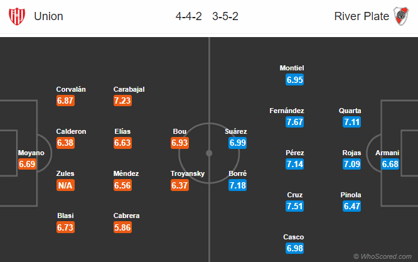This screenshot has height=262, width=418.
Task: Select Borré's 7.18 rating badge
Action: click(x=237, y=185)
